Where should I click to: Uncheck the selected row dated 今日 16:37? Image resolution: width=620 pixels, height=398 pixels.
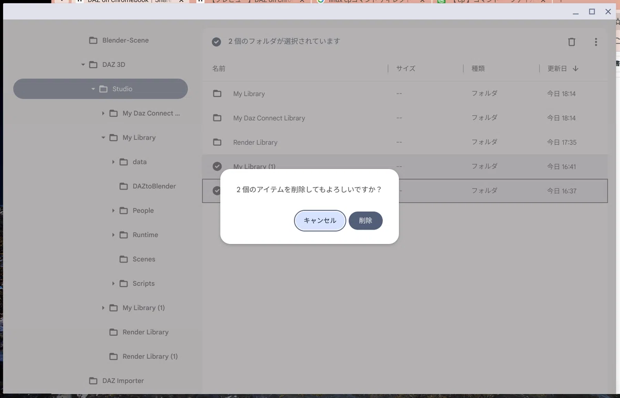click(x=216, y=191)
